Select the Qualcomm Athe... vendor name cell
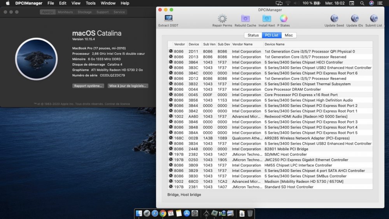 point(247,138)
